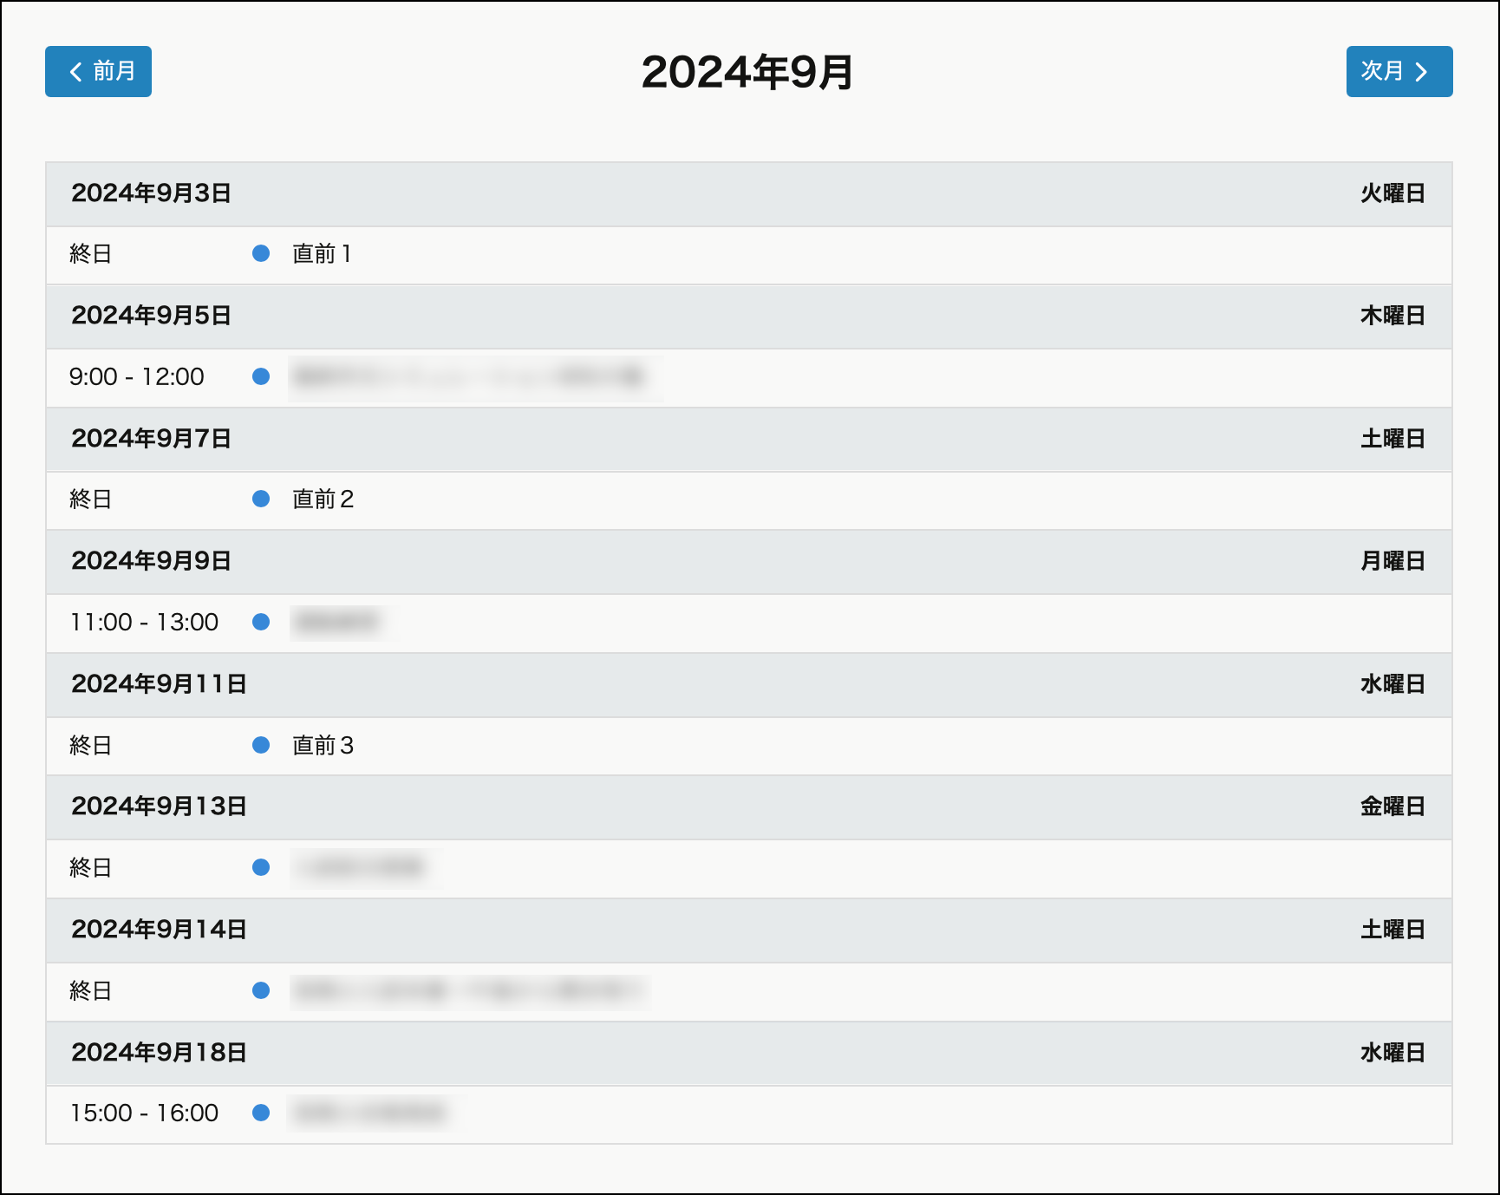
Task: Click blue dot for September 14 all-day event
Action: (261, 990)
